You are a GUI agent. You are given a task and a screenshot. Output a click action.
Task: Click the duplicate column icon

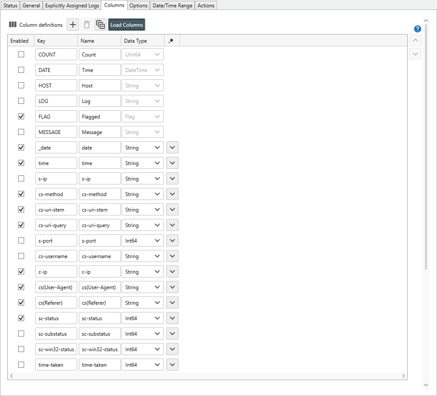100,25
